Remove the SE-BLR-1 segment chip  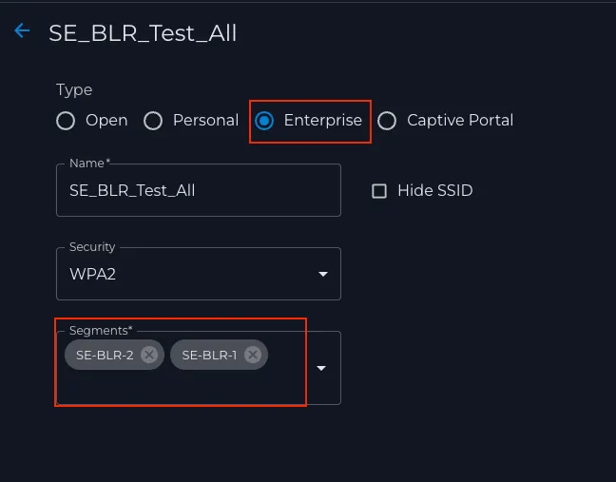pos(253,355)
